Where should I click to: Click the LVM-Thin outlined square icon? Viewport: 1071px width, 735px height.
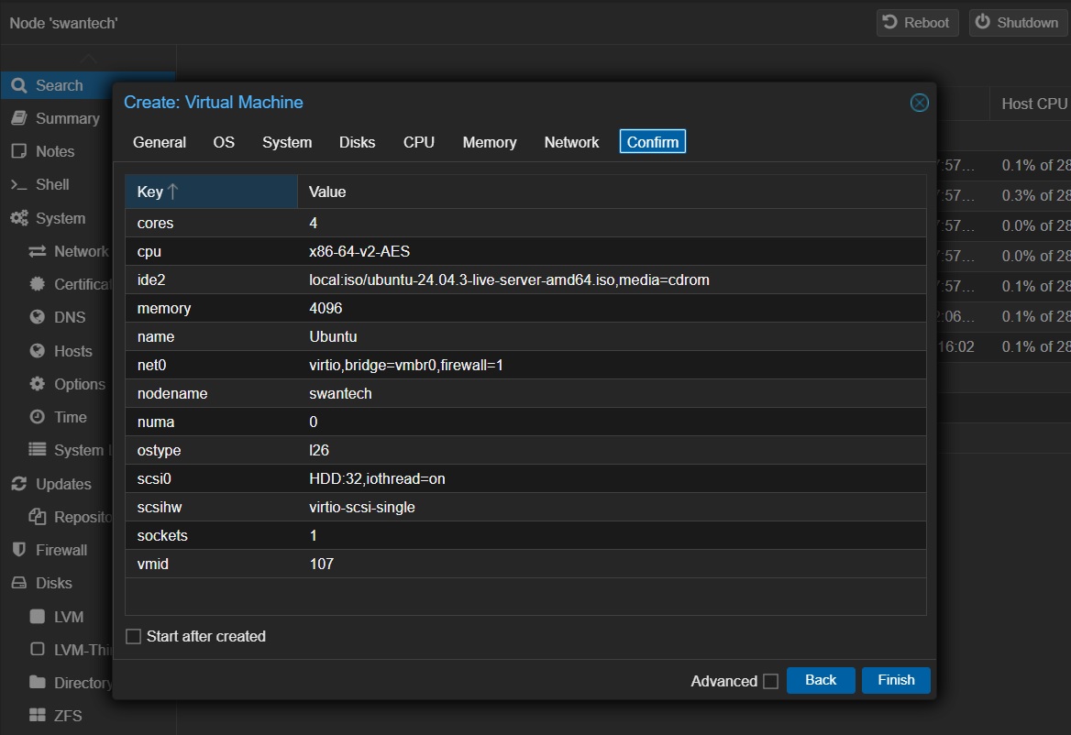coord(38,649)
